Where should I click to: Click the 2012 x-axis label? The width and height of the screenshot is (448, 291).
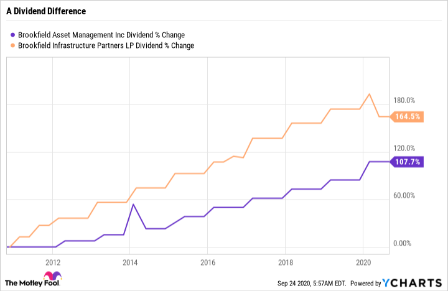click(52, 262)
